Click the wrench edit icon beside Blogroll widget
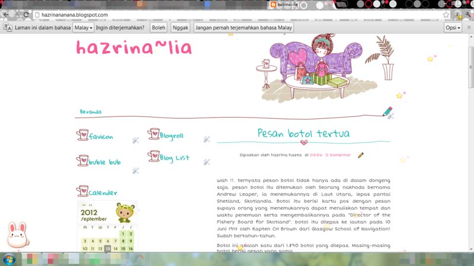This screenshot has width=474, height=266. tap(207, 140)
